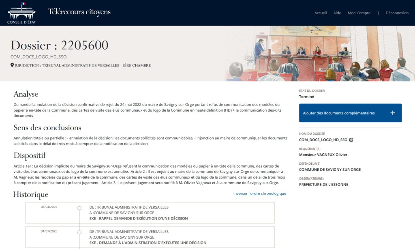Click the Ajouter des documents complémentaires label
The height and width of the screenshot is (250, 415).
[x=339, y=113]
